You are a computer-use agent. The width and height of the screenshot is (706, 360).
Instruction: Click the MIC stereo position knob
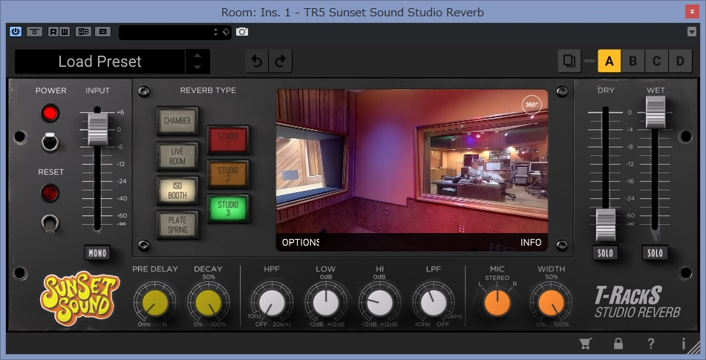pyautogui.click(x=497, y=303)
